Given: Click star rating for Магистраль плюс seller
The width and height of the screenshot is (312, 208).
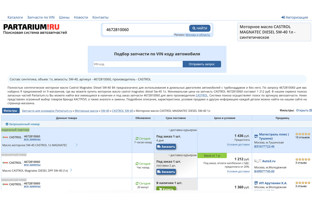Looking at the screenshot, I should 303,134.
